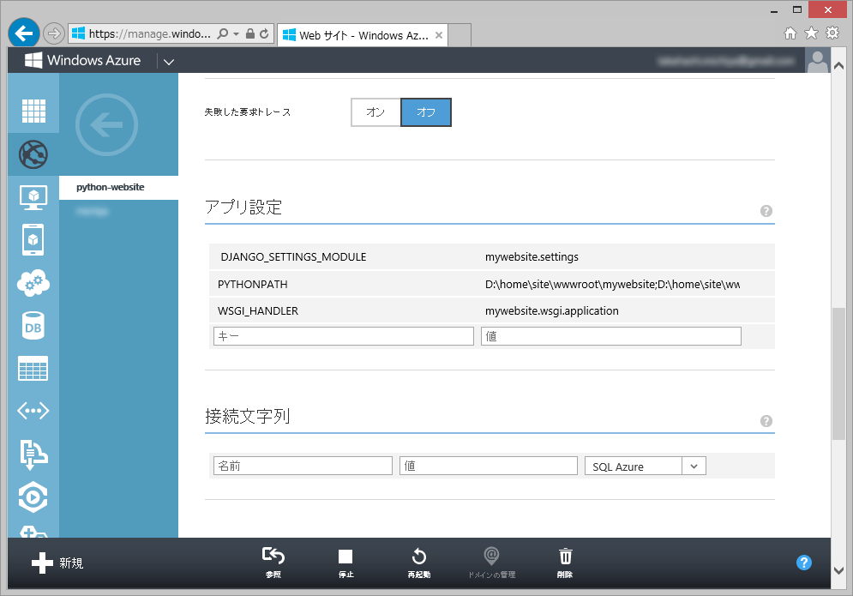The width and height of the screenshot is (853, 596).
Task: Open the Storage table icon in sidebar
Action: [33, 369]
